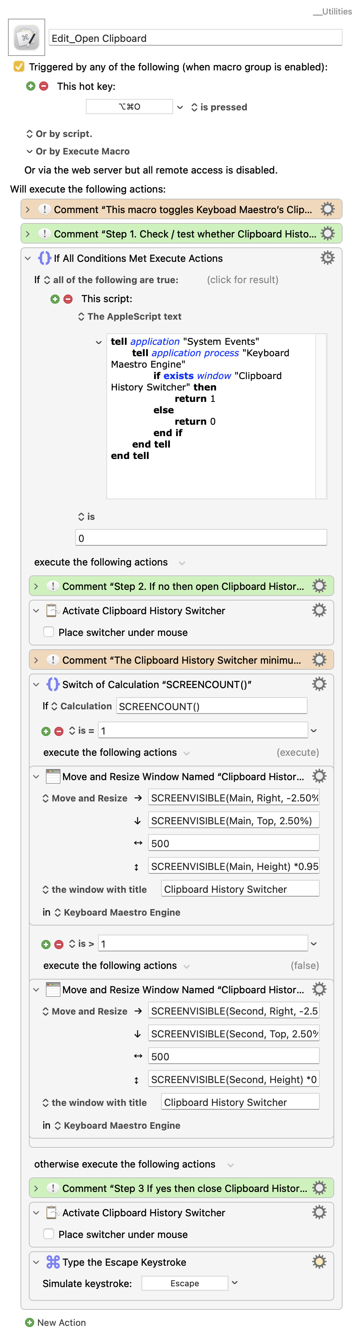Image resolution: width=360 pixels, height=1335 pixels.
Task: Collapse the If All Conditions Met action
Action: click(x=28, y=258)
